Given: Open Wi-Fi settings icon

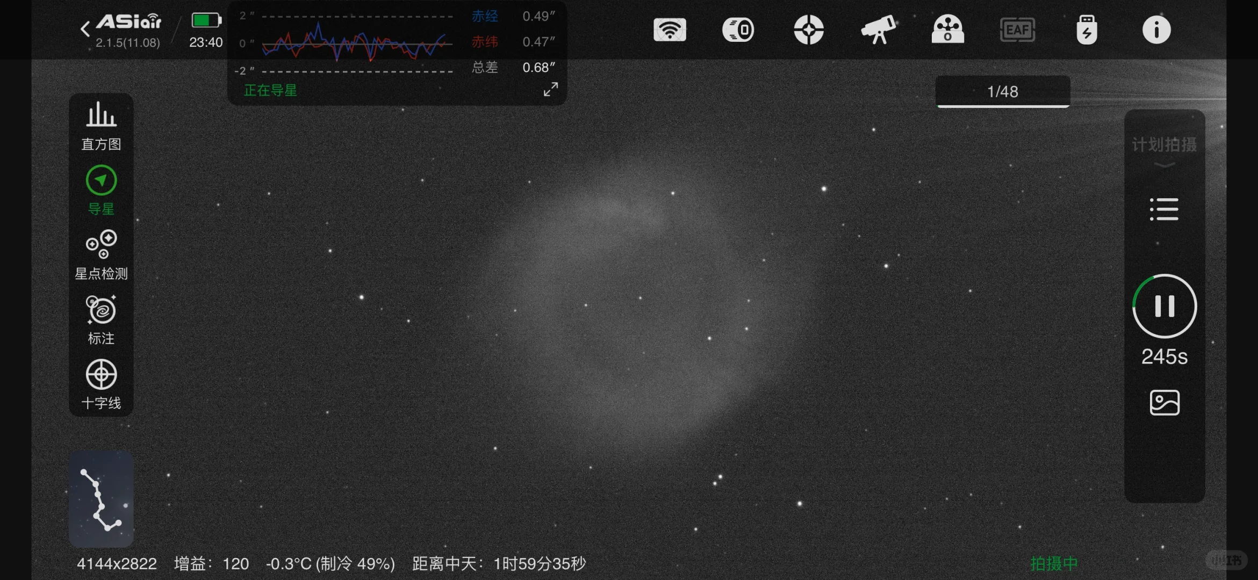Looking at the screenshot, I should tap(670, 30).
